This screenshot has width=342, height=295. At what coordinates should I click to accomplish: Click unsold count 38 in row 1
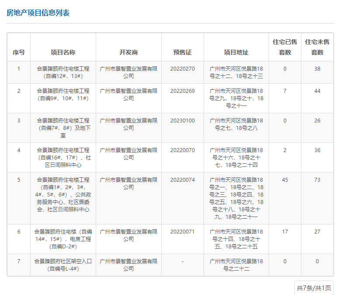[x=317, y=69]
